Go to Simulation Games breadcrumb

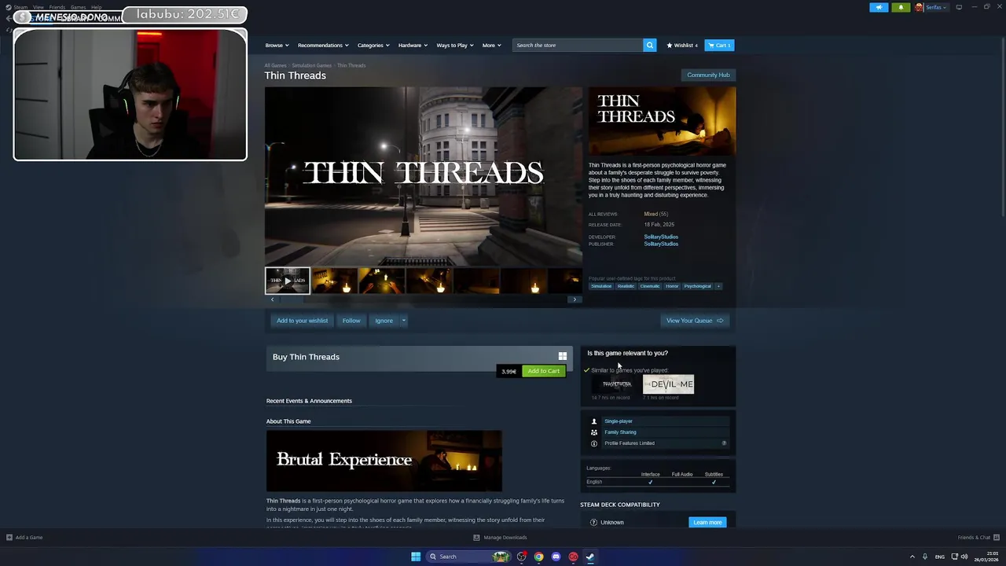(x=312, y=65)
